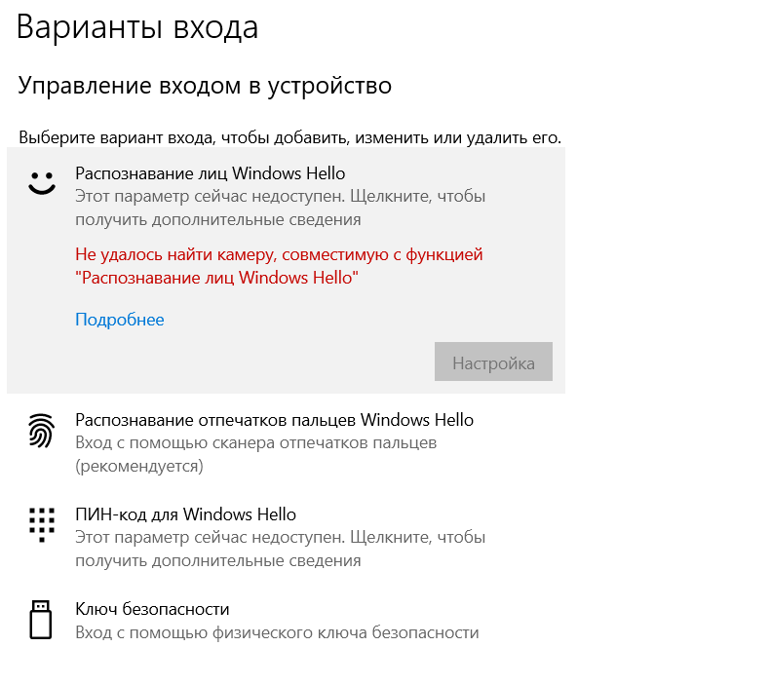
Task: Click the Настройка button
Action: [493, 362]
